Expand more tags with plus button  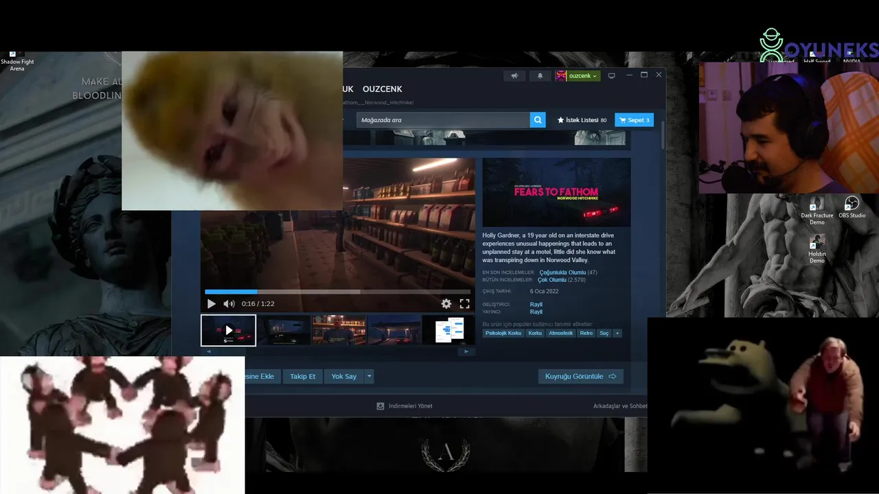point(617,333)
